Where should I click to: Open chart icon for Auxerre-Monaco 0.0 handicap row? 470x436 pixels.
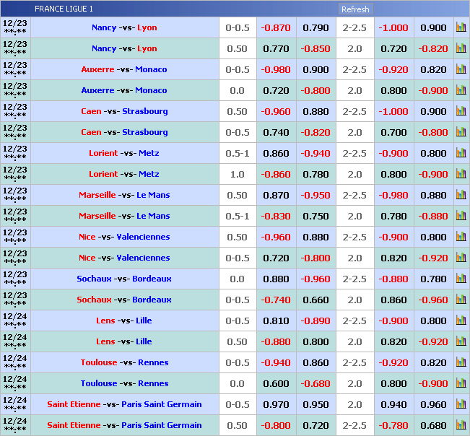(x=461, y=90)
